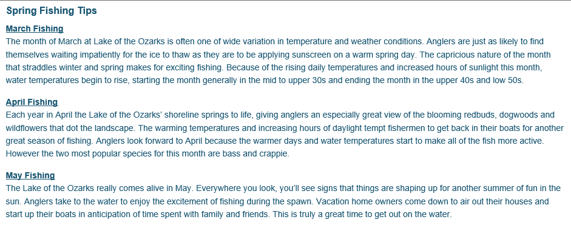The width and height of the screenshot is (571, 225).
Task: Open the May Fishing link
Action: tap(30, 175)
